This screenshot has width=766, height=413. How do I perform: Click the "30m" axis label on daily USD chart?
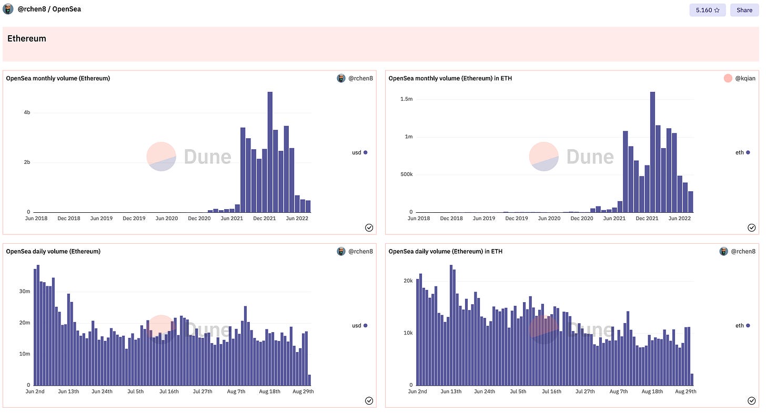tap(25, 291)
